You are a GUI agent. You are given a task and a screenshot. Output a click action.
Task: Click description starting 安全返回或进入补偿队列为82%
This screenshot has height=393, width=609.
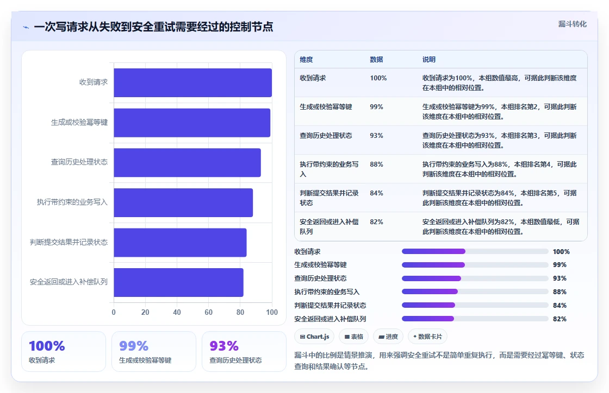click(501, 226)
